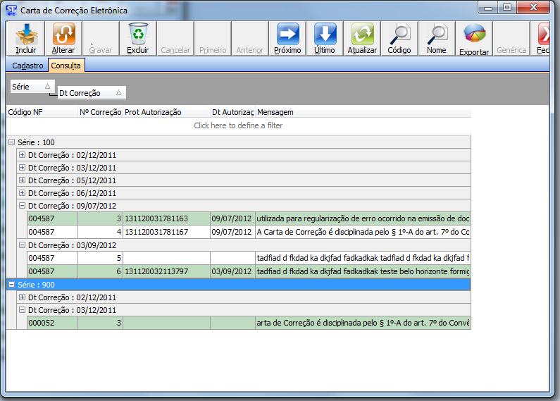The height and width of the screenshot is (401, 560).
Task: Collapse the Série : 900 group
Action: 11,285
